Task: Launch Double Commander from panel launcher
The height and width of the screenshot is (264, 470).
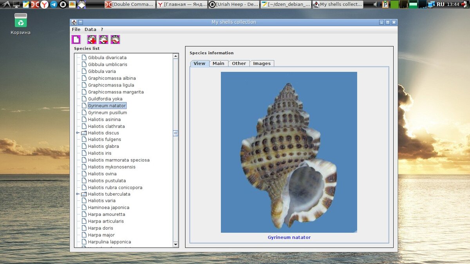Action: click(35, 4)
